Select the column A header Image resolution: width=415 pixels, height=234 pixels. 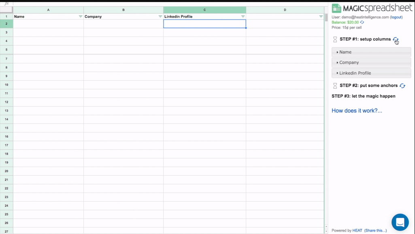pos(48,10)
